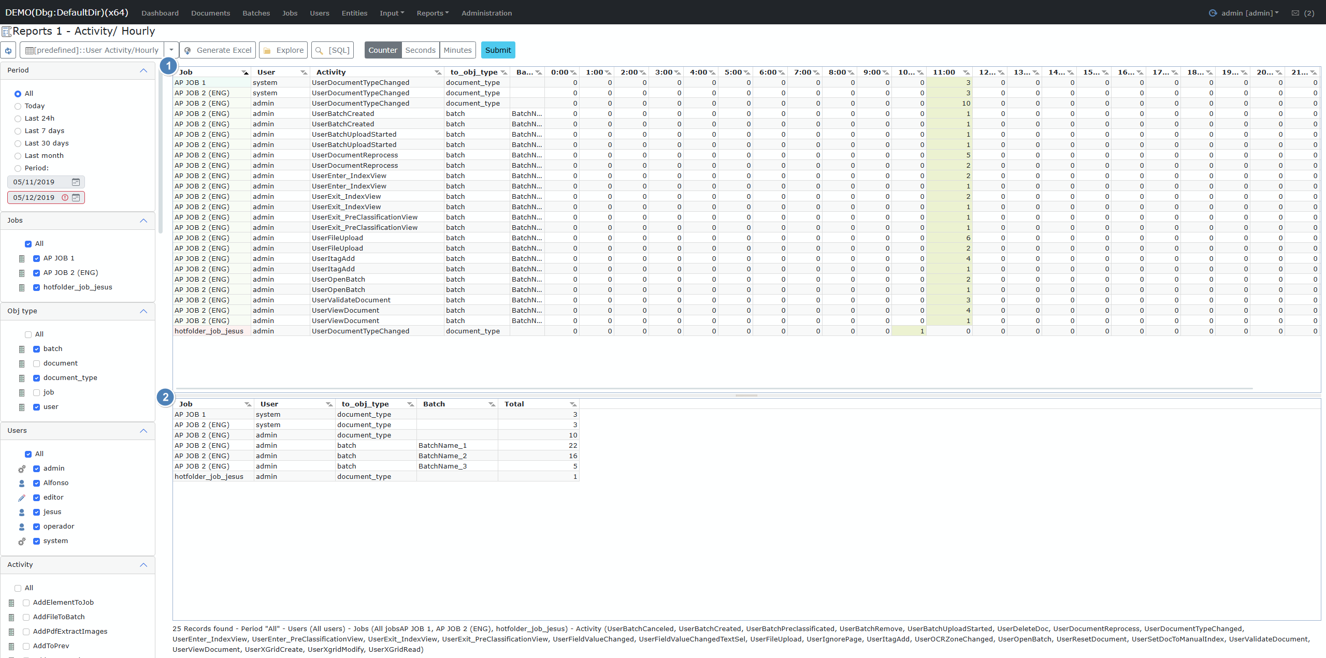
Task: Click the Generate Excel button
Action: [218, 50]
